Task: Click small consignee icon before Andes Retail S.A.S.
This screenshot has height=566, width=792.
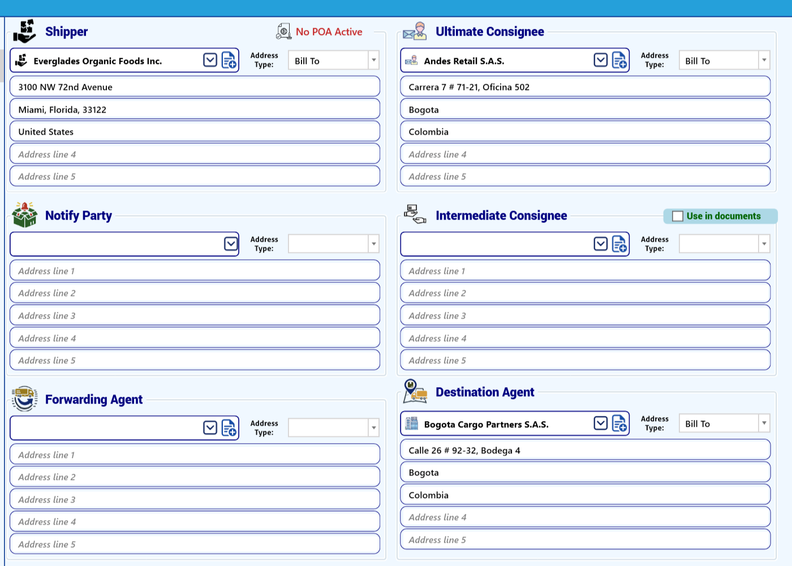Action: pos(411,61)
